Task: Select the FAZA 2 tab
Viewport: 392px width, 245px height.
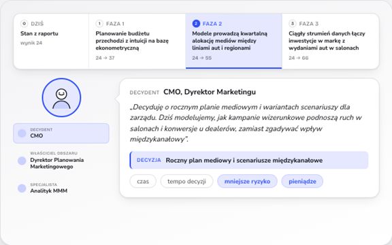Action: [x=233, y=41]
